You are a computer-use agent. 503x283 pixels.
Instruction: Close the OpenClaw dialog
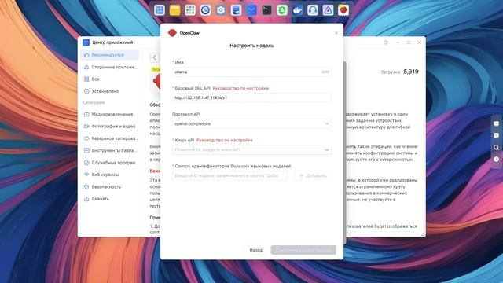point(336,33)
